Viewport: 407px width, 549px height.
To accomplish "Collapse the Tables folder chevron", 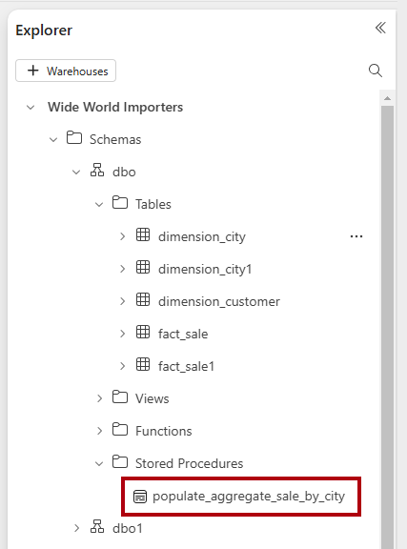I will click(99, 205).
